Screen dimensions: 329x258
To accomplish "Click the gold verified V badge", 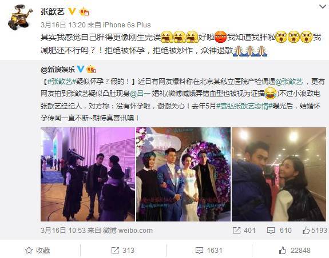I will coord(72,11).
